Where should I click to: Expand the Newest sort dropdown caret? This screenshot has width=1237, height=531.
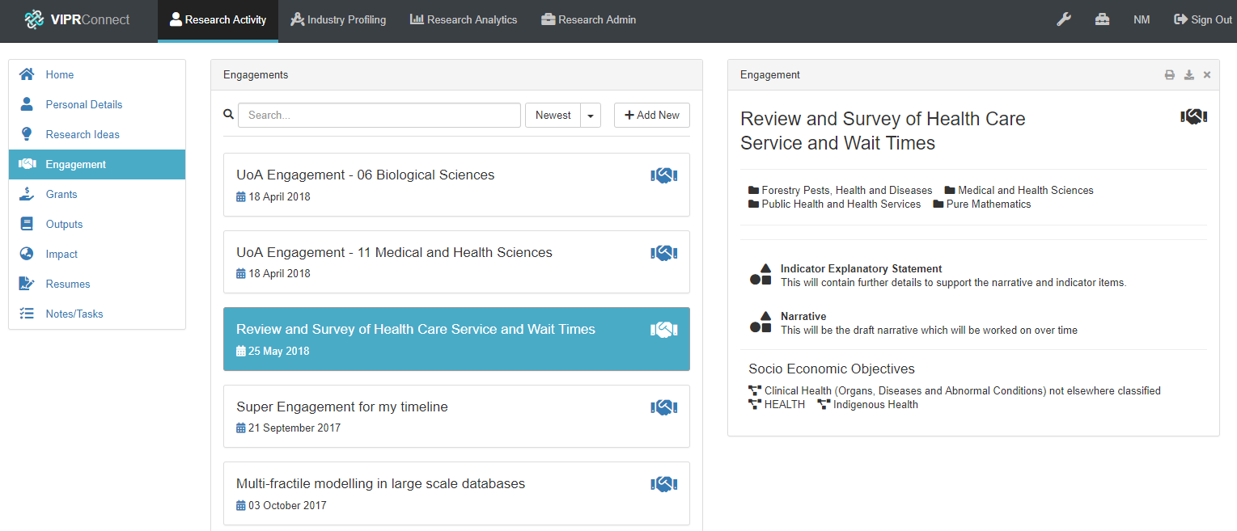tap(591, 116)
